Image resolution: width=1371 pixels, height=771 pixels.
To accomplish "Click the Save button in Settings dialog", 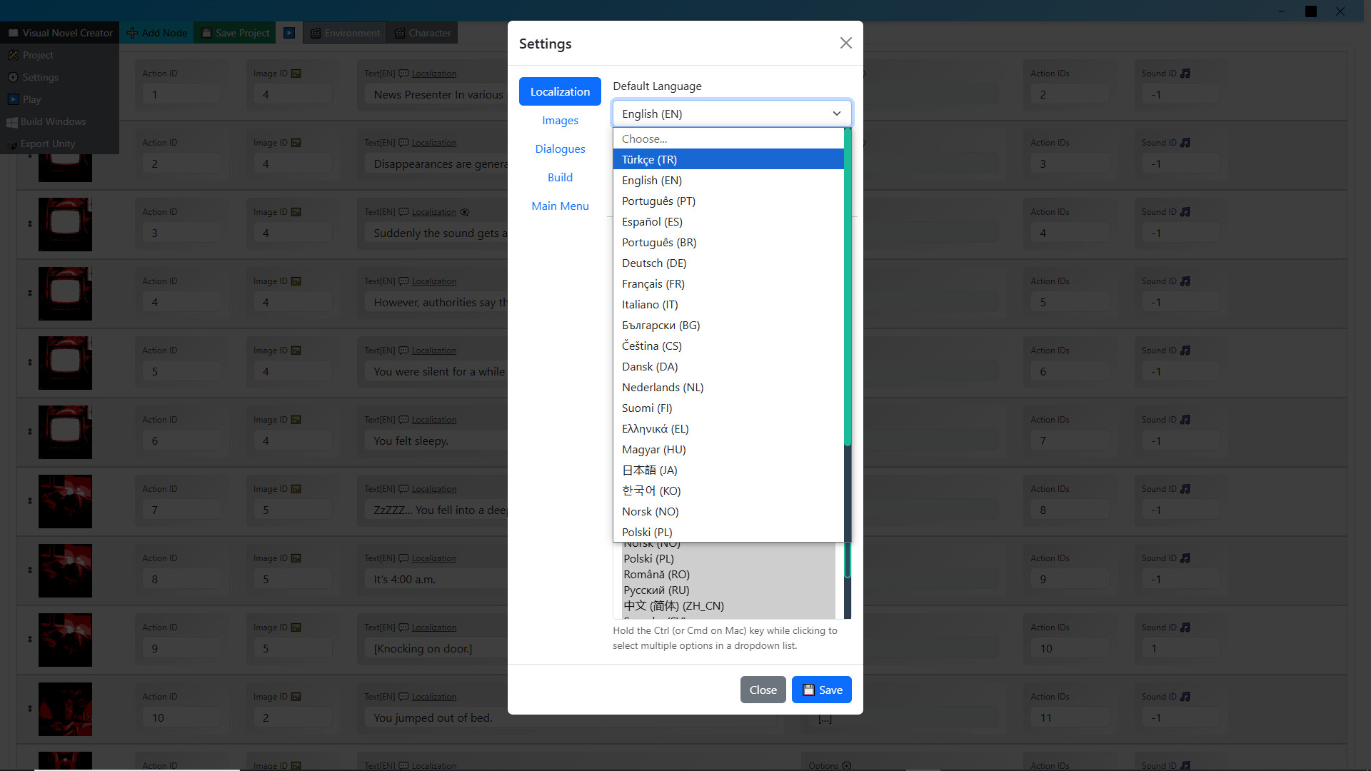I will coord(821,690).
